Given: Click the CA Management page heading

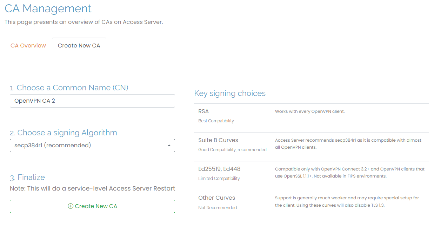Looking at the screenshot, I should [48, 8].
